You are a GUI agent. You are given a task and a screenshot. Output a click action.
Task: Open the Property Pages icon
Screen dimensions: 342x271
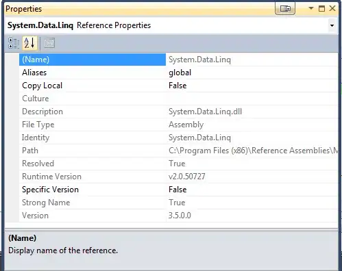click(x=49, y=43)
